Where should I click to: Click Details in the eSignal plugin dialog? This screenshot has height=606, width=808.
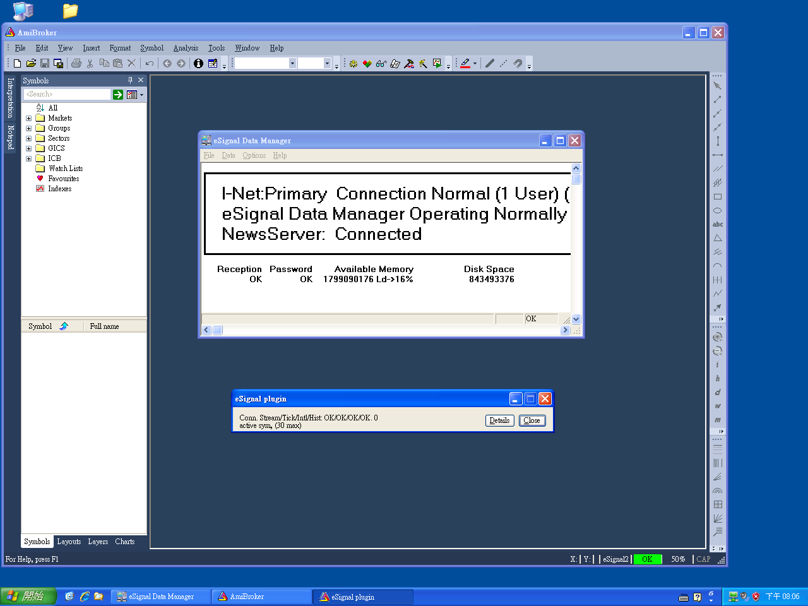tap(499, 420)
